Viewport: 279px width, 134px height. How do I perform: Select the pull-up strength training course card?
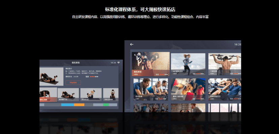click(x=224, y=64)
